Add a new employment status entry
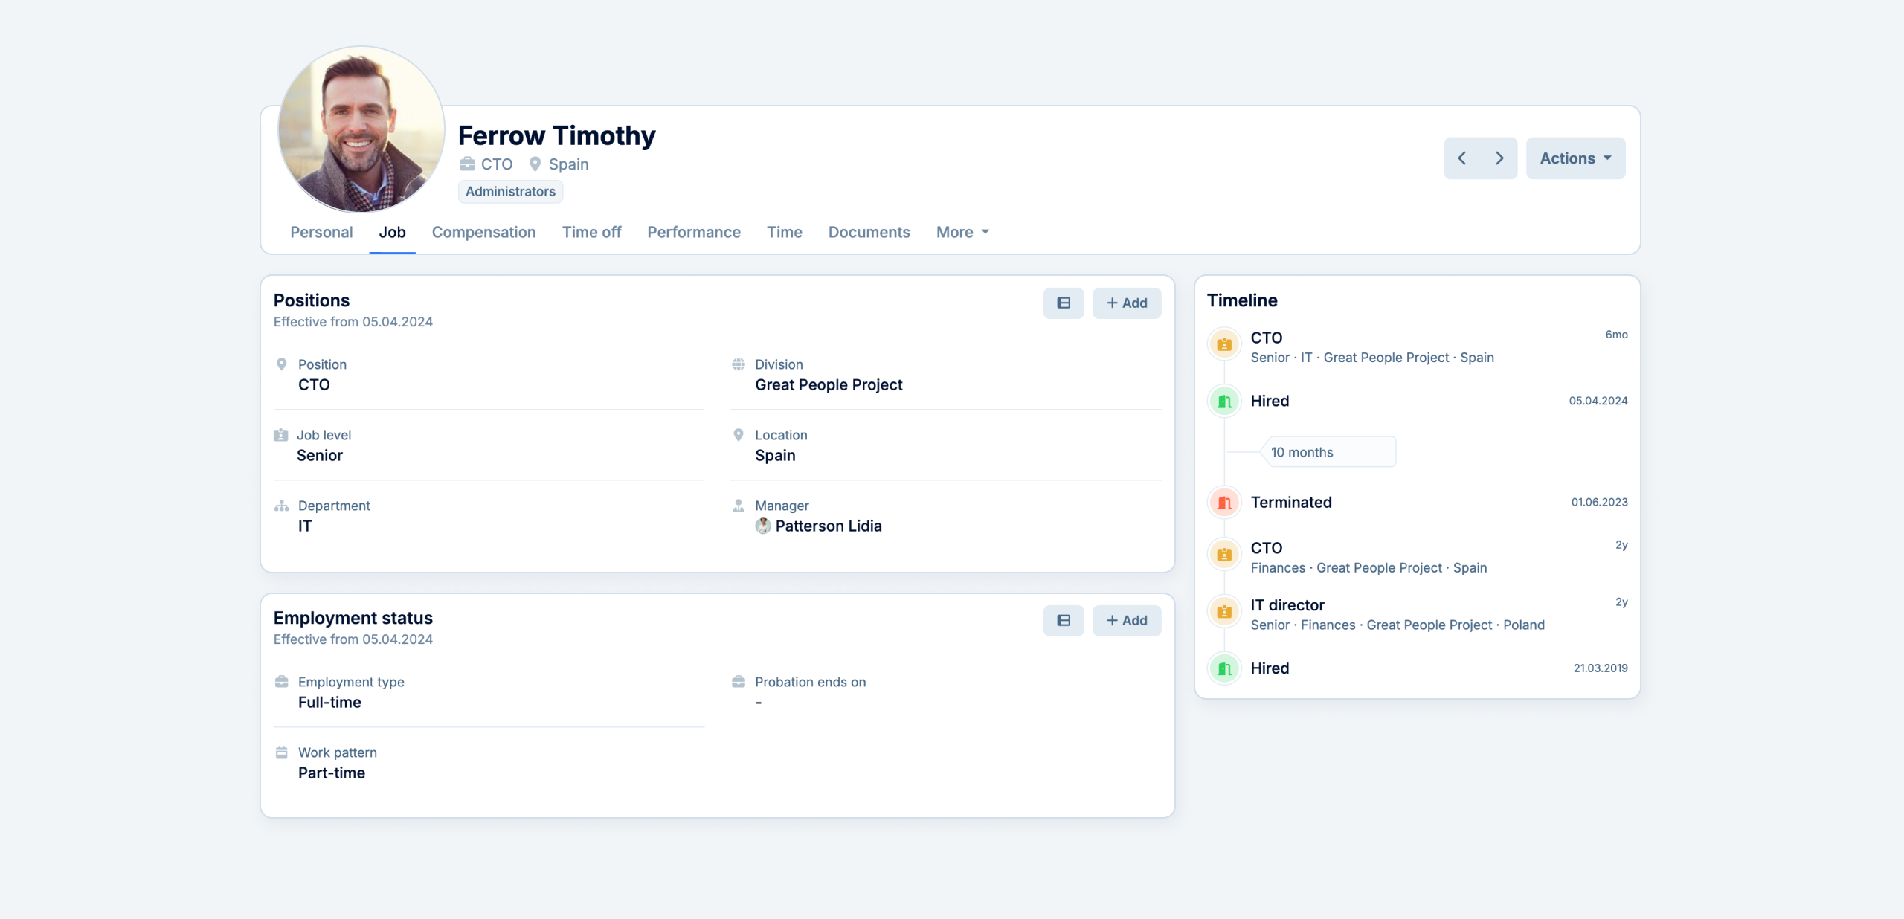 click(x=1127, y=620)
